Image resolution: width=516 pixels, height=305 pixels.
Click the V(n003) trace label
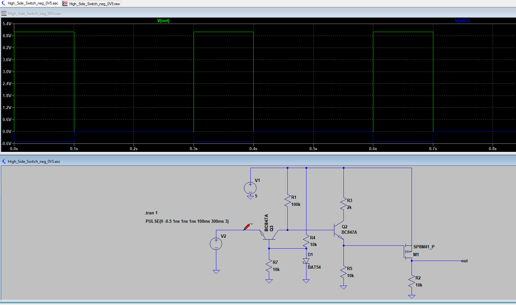(462, 20)
